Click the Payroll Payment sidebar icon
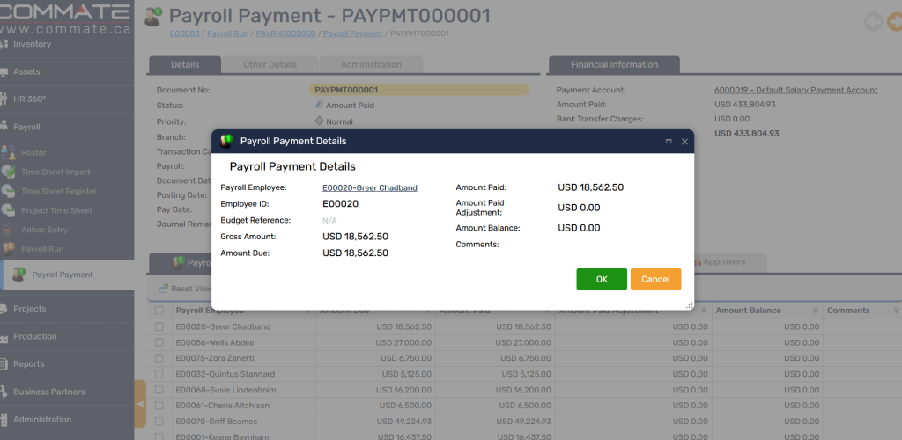The width and height of the screenshot is (902, 440). [x=19, y=275]
